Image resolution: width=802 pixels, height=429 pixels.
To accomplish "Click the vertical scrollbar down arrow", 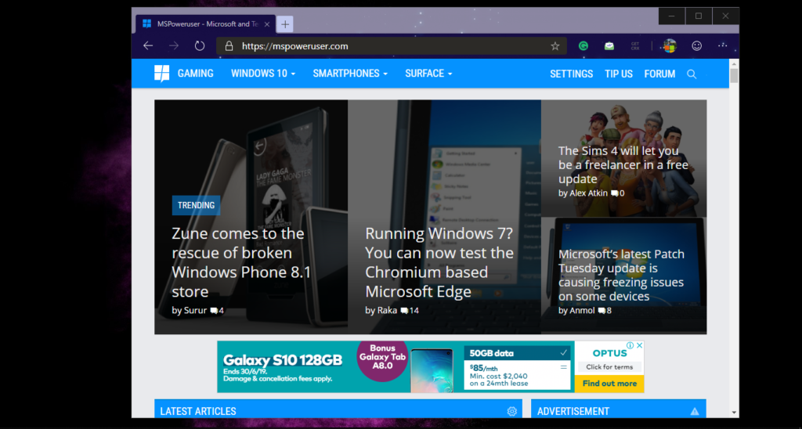I will pyautogui.click(x=734, y=412).
